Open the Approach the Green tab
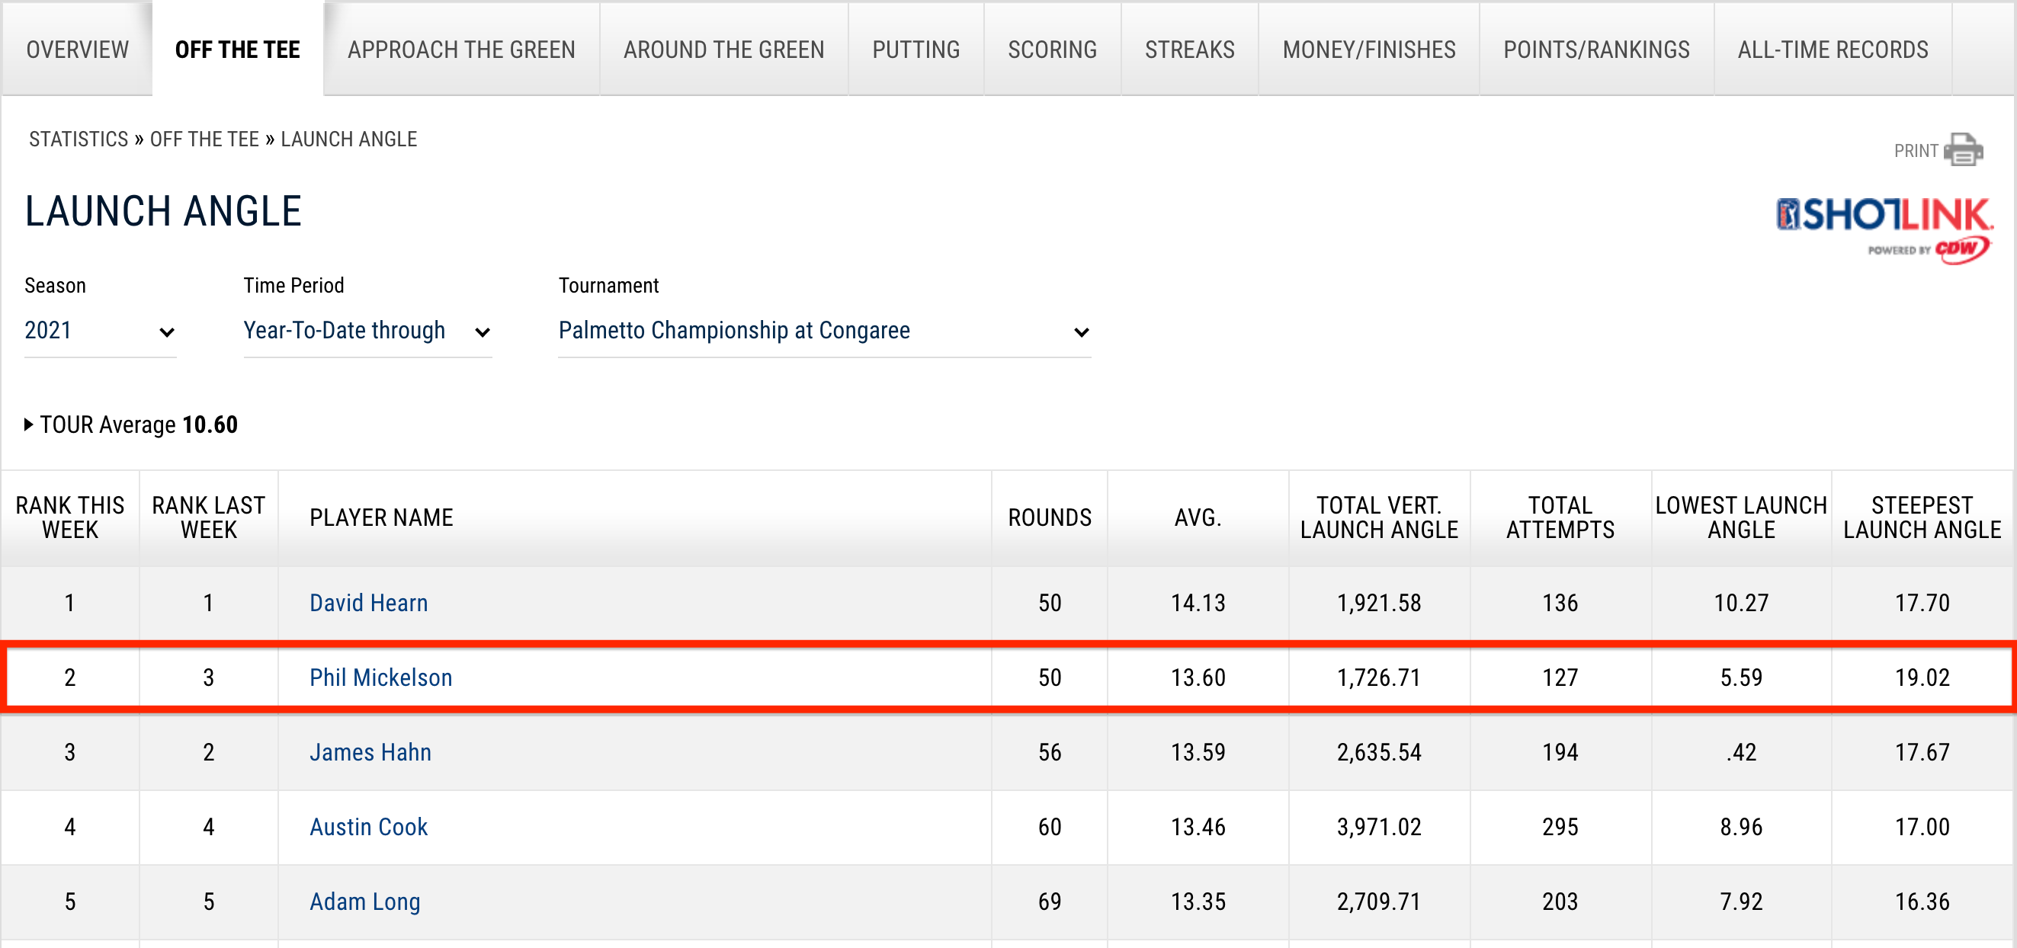This screenshot has height=948, width=2017. pyautogui.click(x=461, y=50)
